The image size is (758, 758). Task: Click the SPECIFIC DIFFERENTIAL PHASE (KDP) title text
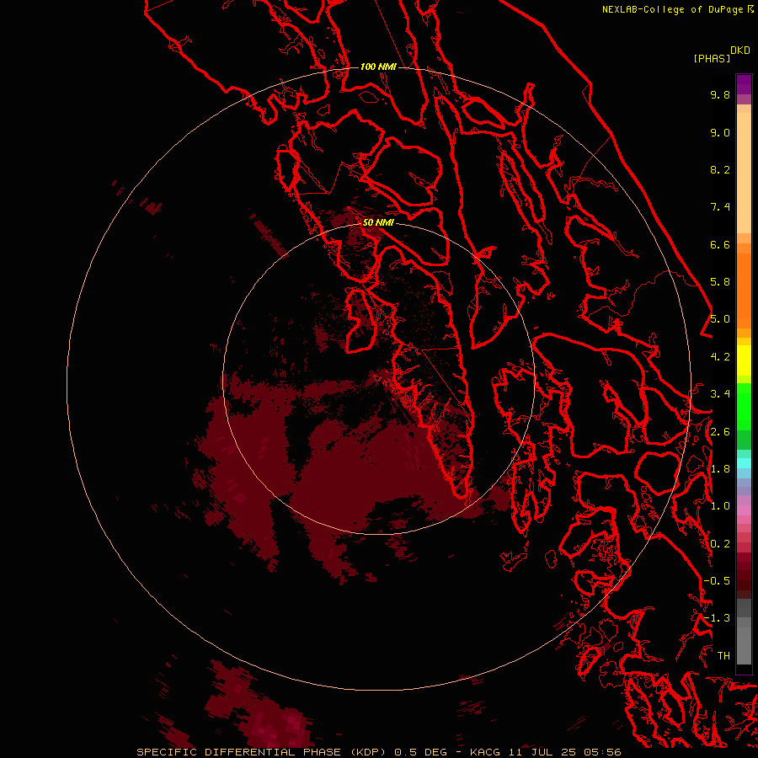tap(263, 752)
